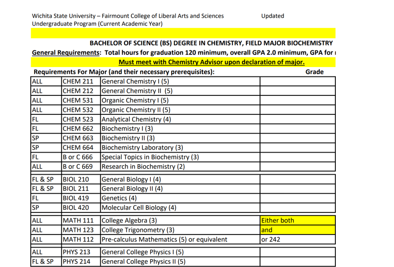The width and height of the screenshot is (394, 267).
Task: Select Genetics (4) text
Action: pyautogui.click(x=119, y=199)
